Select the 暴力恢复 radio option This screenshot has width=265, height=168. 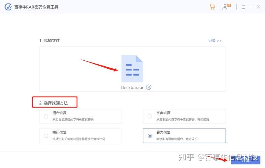pos(150,136)
